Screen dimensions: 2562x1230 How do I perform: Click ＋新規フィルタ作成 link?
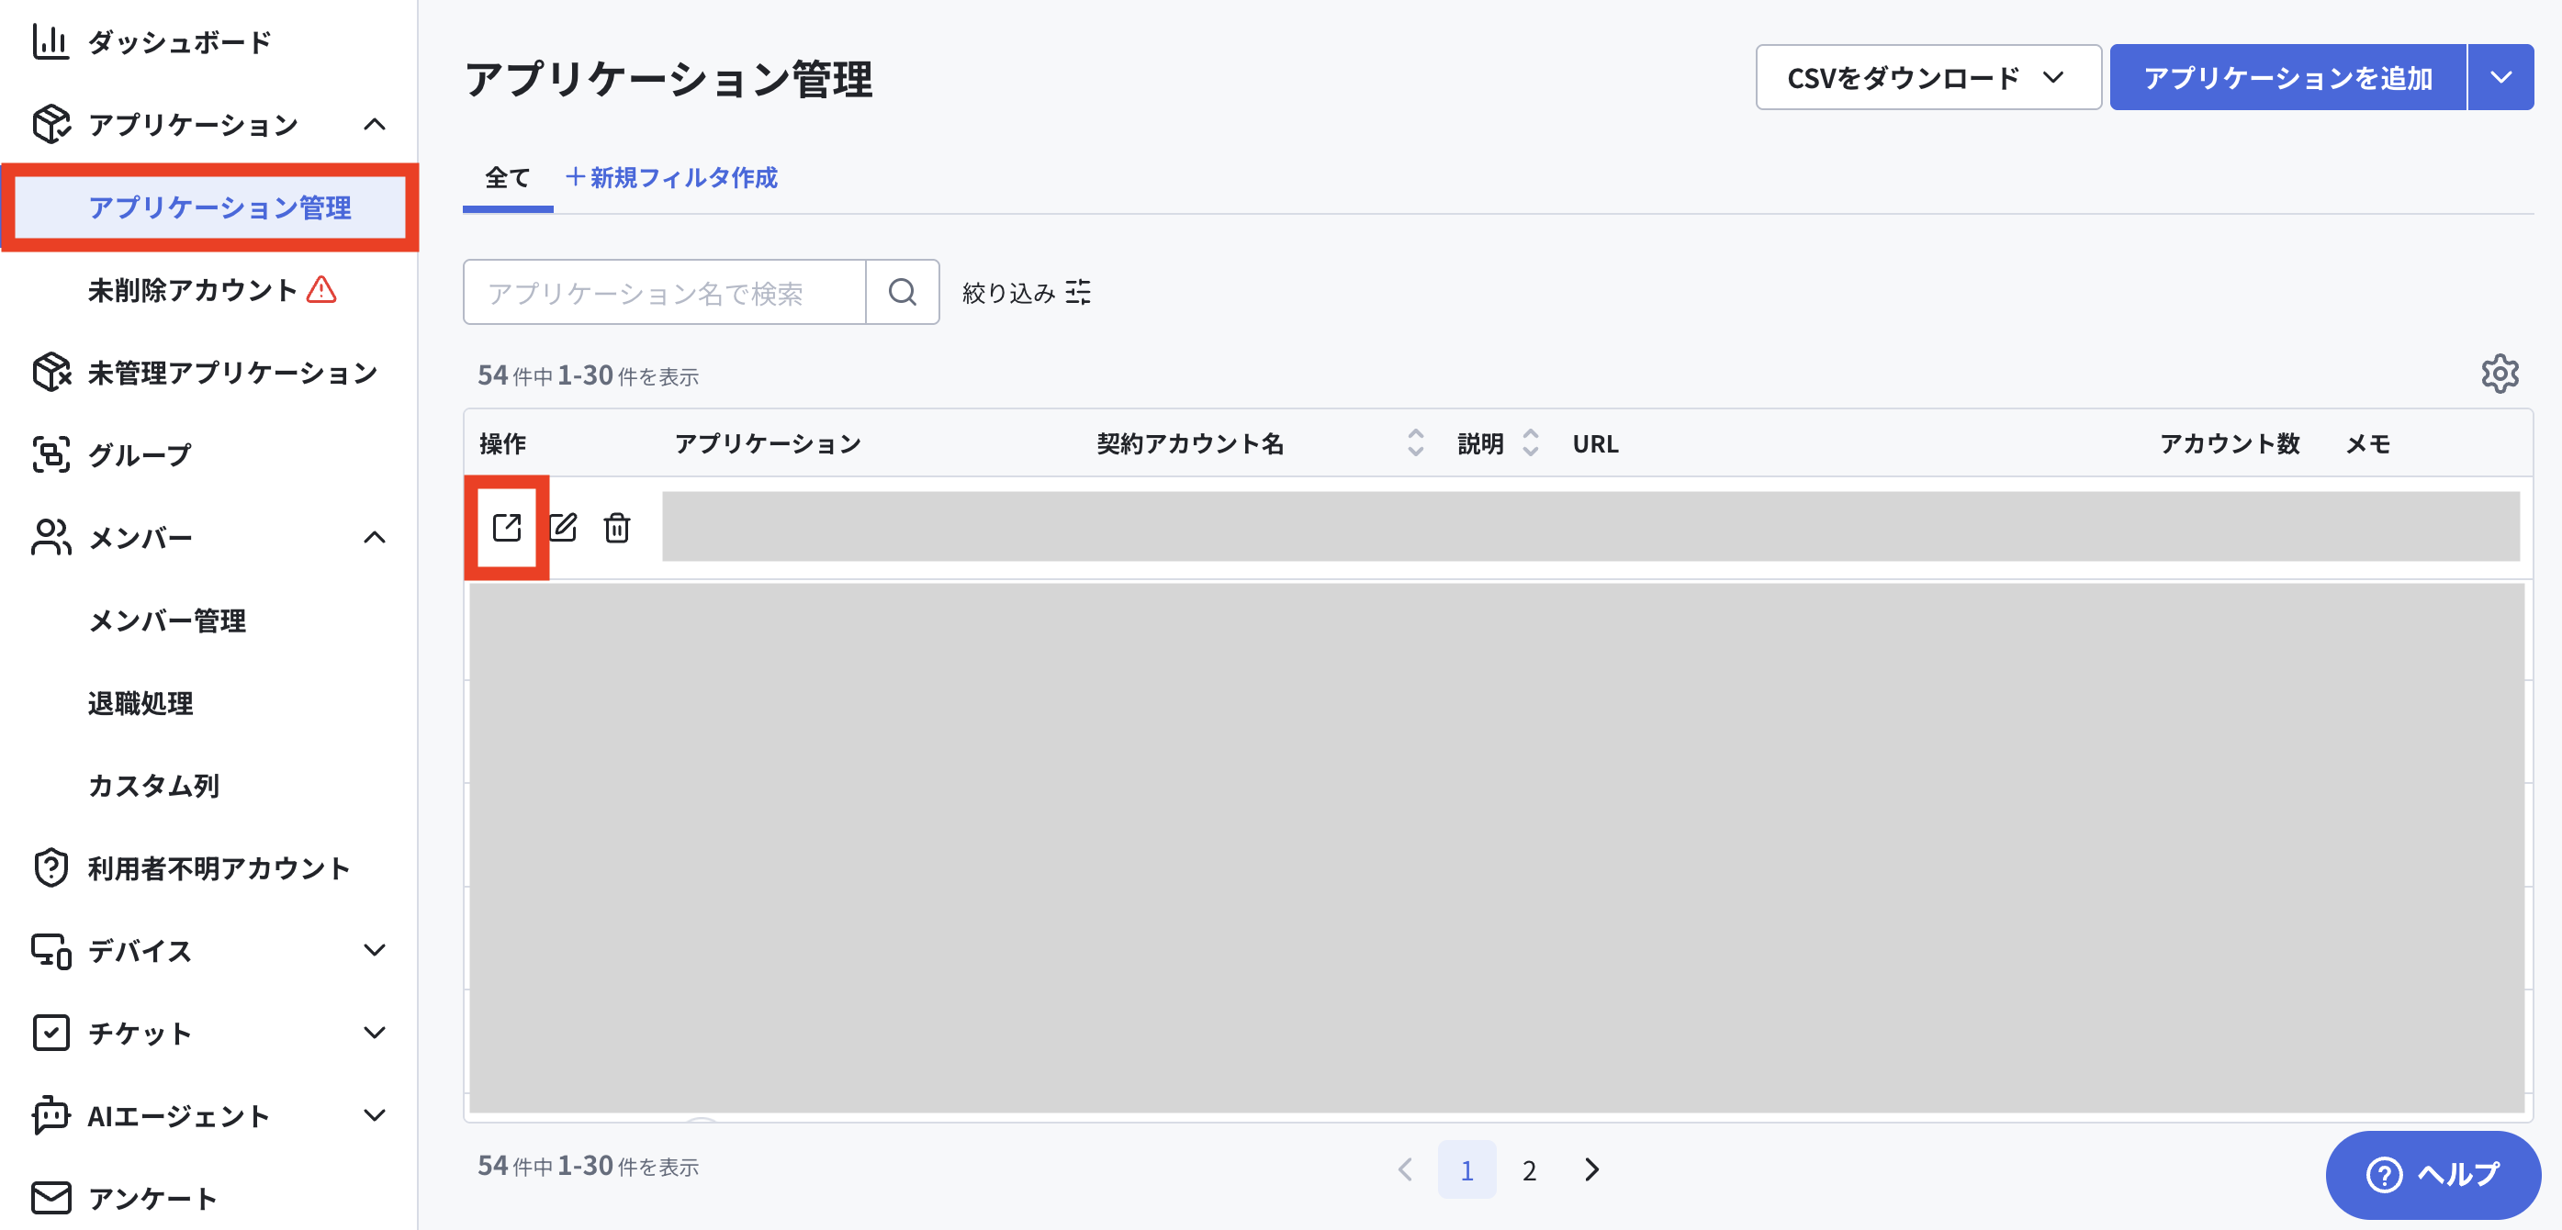click(670, 177)
